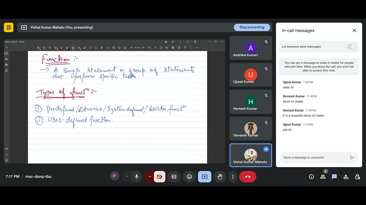Open Inkodo hamburger menu

coord(7,48)
